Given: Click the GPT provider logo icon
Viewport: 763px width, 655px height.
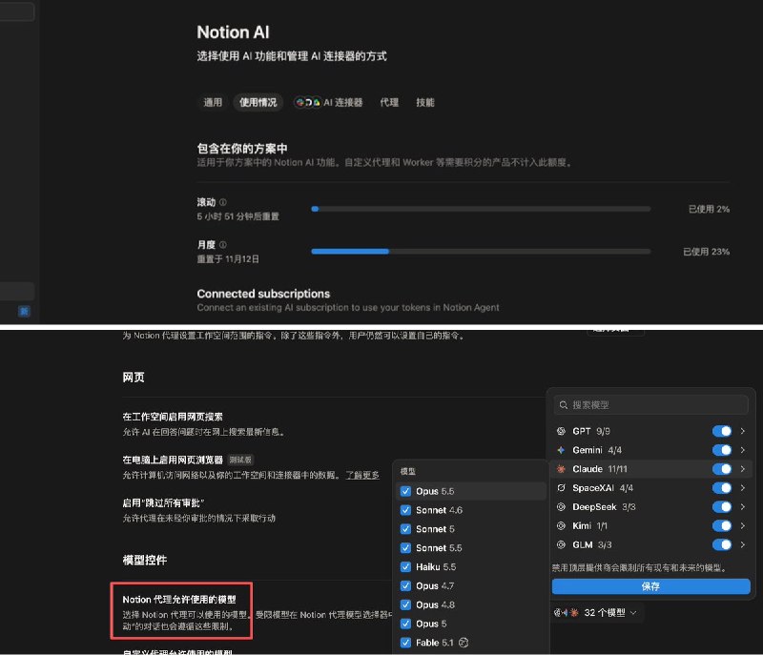Looking at the screenshot, I should (561, 431).
